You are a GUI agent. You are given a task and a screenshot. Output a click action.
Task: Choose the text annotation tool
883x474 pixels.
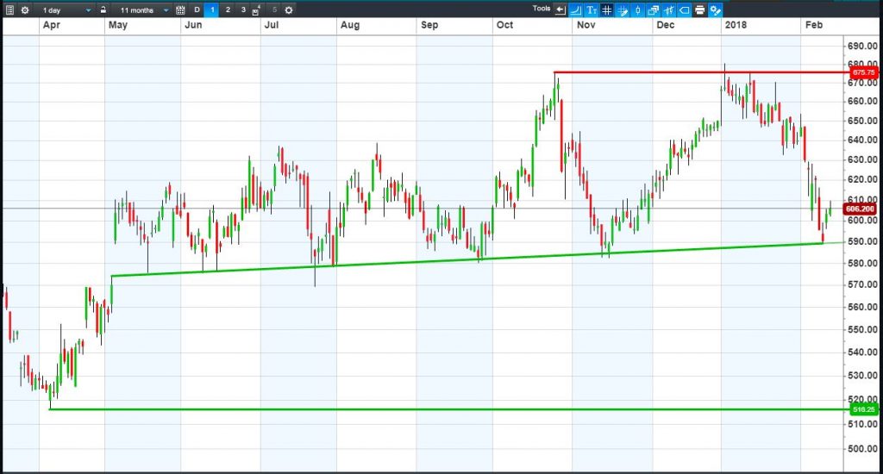592,10
